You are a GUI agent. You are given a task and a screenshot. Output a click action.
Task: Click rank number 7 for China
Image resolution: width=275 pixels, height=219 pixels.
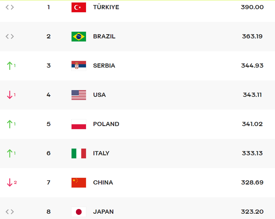pos(48,183)
